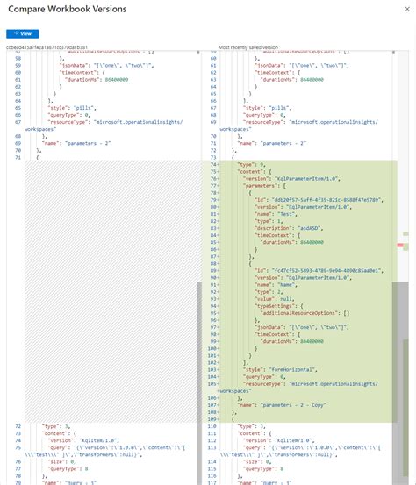Click the right pane vertical scrollbar thumb

point(395,383)
